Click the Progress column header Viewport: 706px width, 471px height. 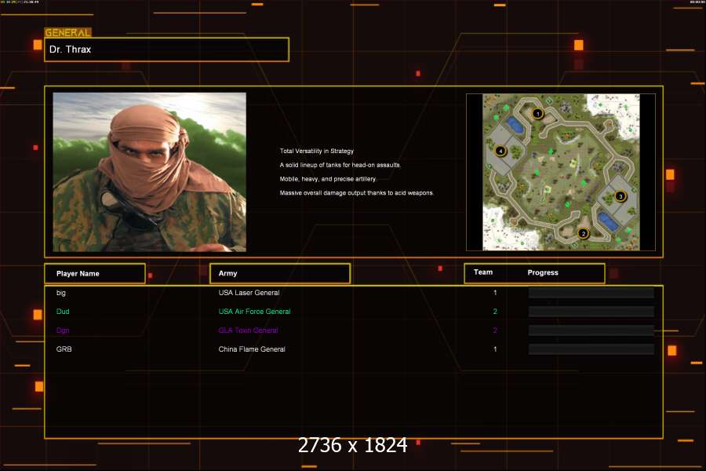[543, 272]
